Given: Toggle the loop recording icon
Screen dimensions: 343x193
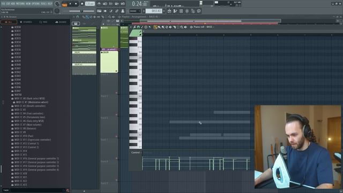Looking at the screenshot, I should [123, 4].
